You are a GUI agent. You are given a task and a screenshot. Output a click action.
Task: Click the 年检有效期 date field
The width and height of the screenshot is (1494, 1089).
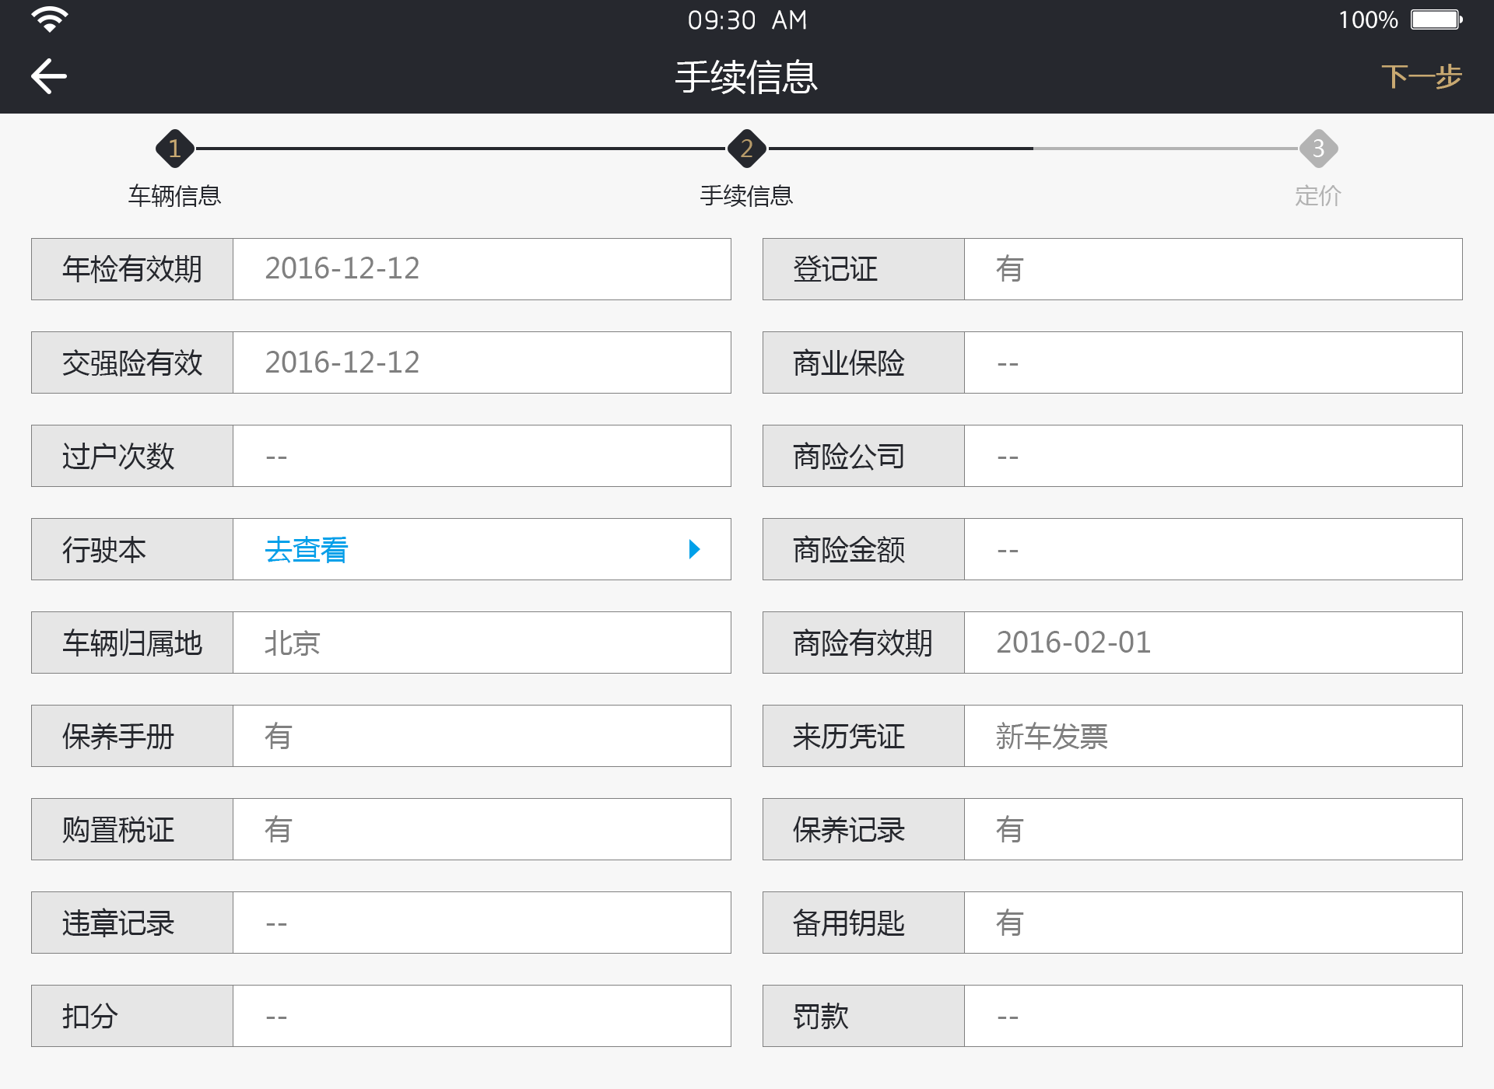[x=482, y=268]
